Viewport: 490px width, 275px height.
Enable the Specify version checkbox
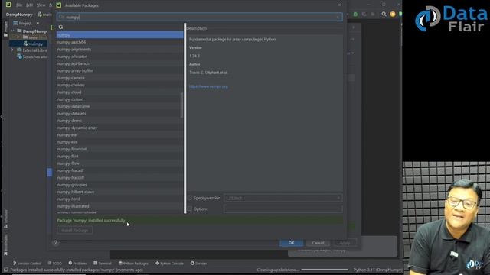pos(190,198)
